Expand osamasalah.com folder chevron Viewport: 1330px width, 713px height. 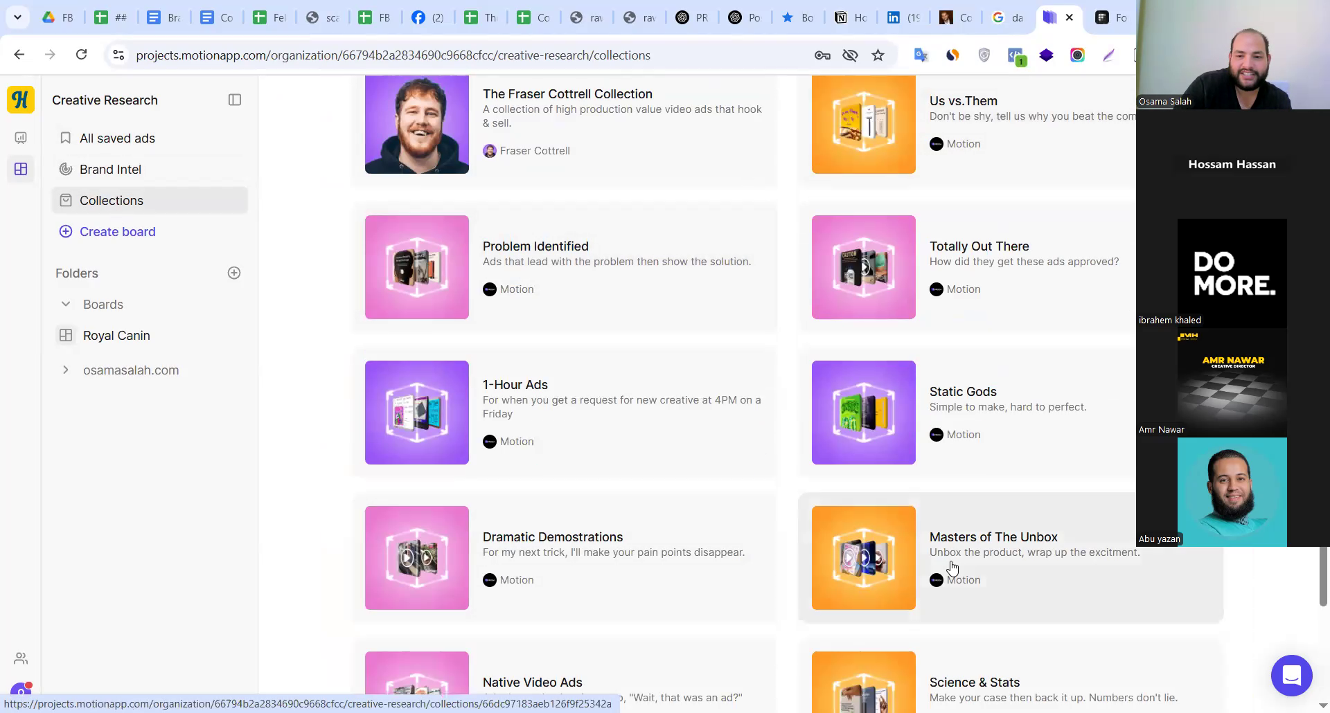[x=66, y=370]
